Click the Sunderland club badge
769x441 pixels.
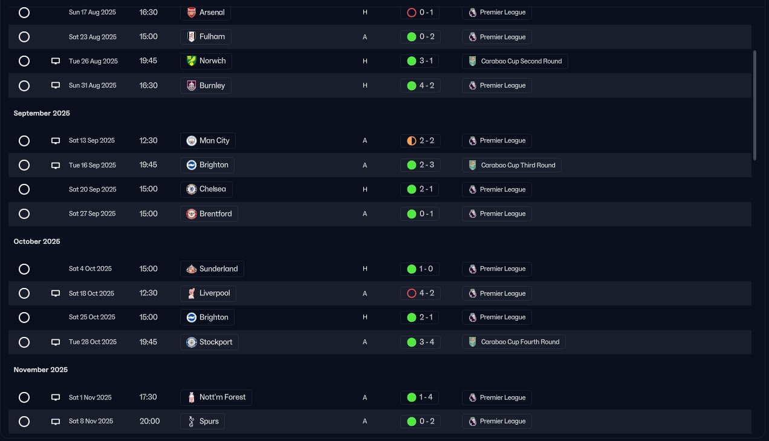(x=191, y=269)
